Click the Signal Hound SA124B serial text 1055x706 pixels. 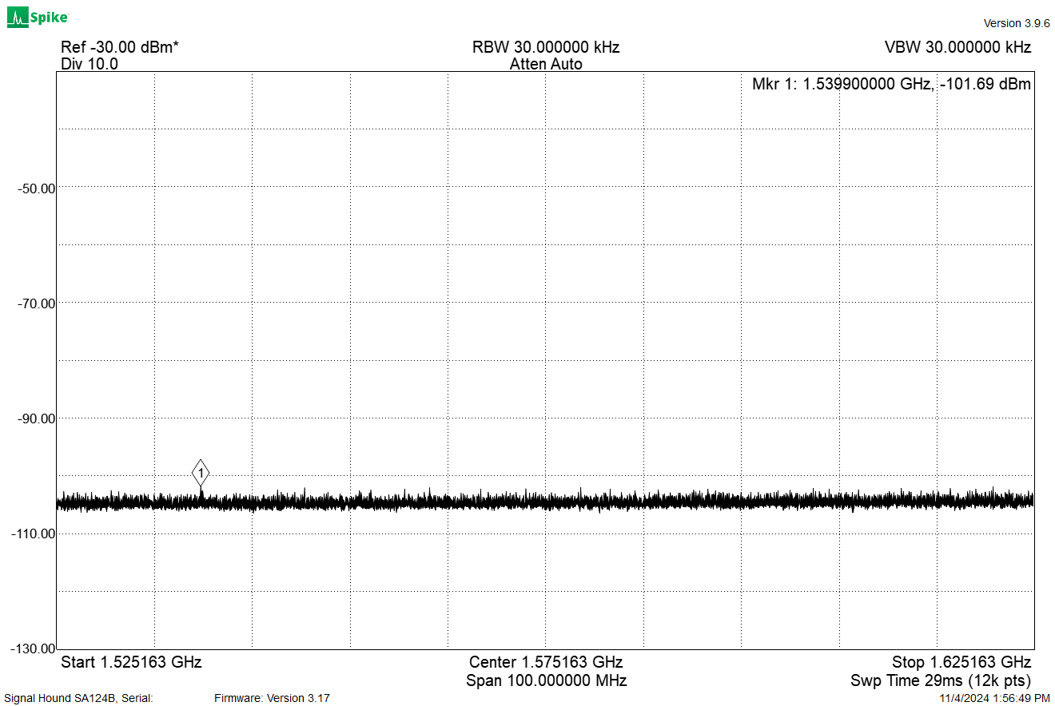point(78,698)
